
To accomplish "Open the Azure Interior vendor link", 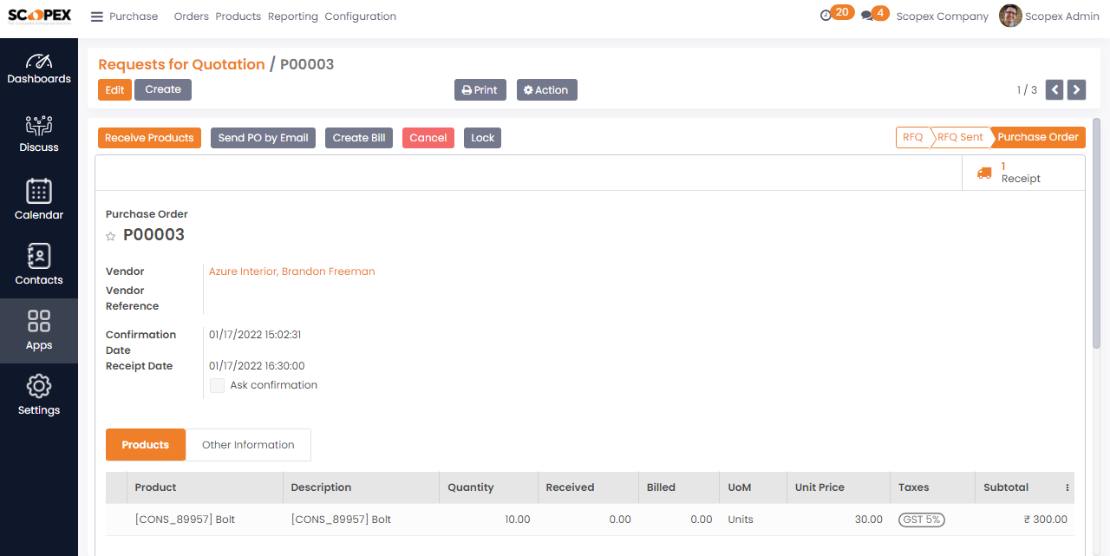I will point(291,271).
